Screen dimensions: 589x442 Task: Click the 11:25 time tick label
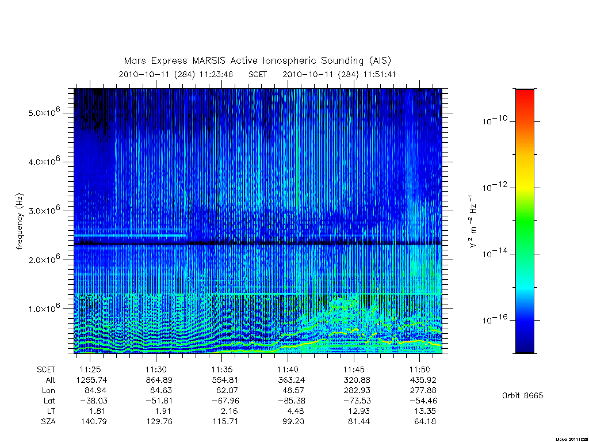click(90, 369)
